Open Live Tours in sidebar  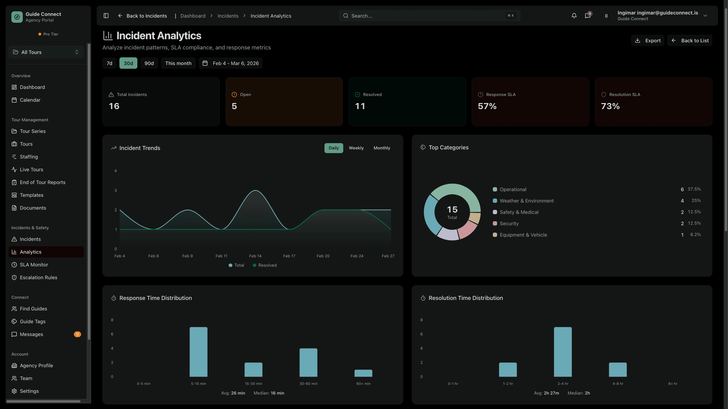(x=31, y=170)
